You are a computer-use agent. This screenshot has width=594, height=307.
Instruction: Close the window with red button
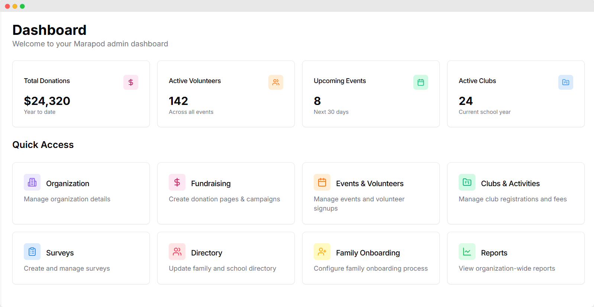[x=7, y=6]
